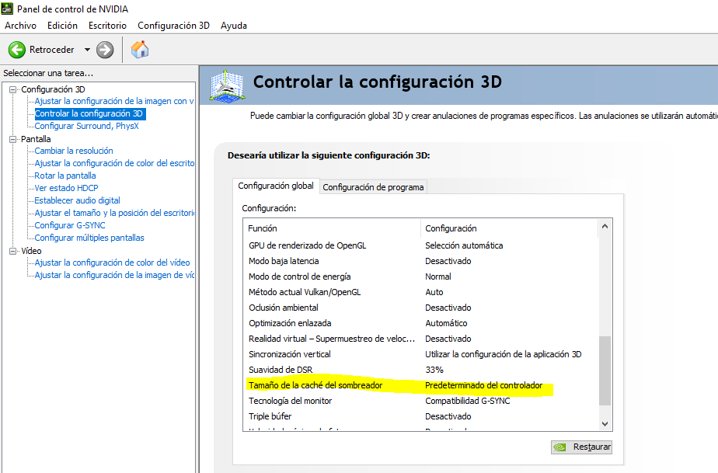Select Optimización enlazada setting
Screen dimensions: 718x473
(x=421, y=323)
